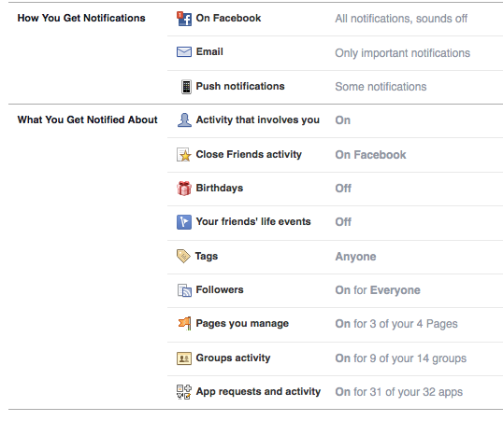Click the Activity that involves you person icon
The width and height of the screenshot is (503, 421).
pos(184,120)
